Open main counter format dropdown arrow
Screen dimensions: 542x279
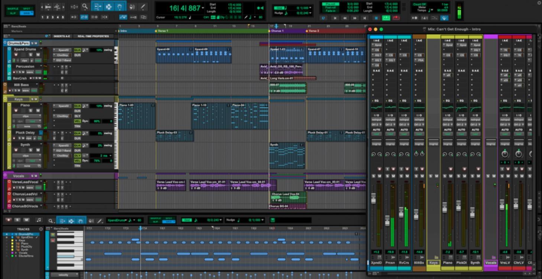(x=203, y=8)
